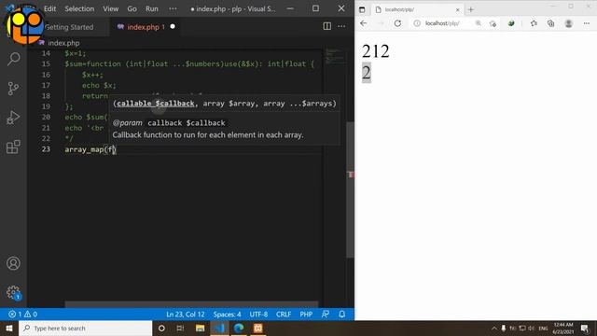The height and width of the screenshot is (336, 597).
Task: Split the editor to the right
Action: point(327,26)
